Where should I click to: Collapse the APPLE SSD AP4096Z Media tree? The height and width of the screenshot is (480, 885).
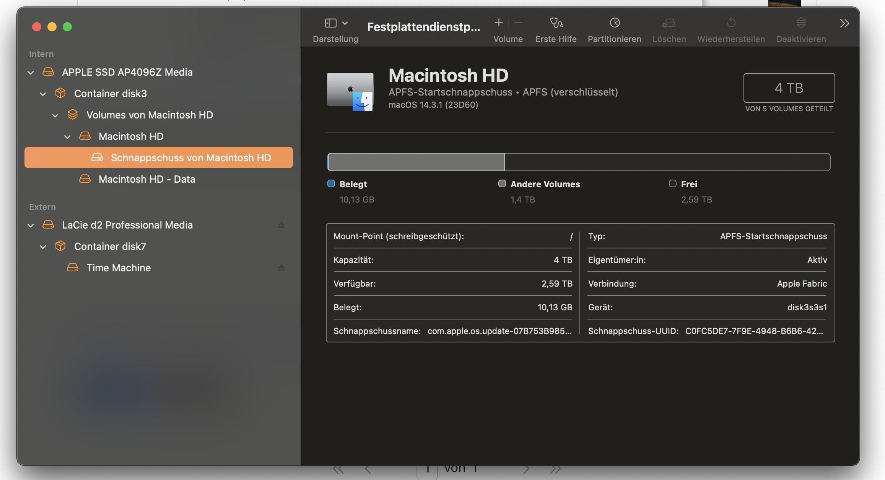coord(31,73)
